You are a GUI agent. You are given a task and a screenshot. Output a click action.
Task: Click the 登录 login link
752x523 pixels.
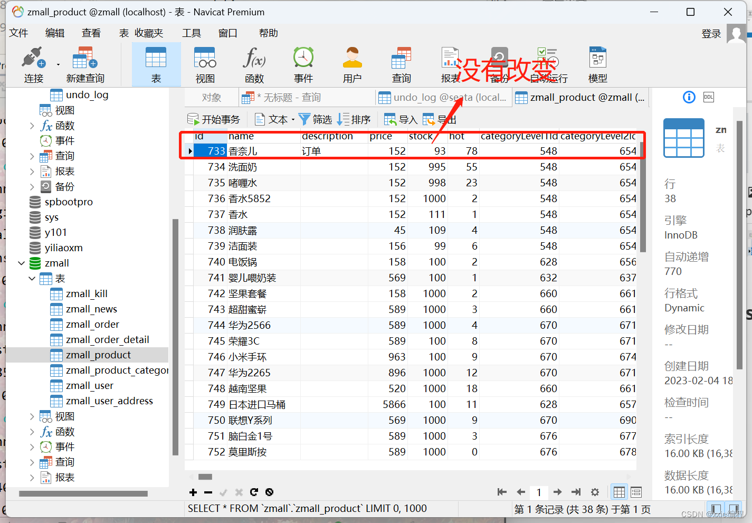[711, 34]
